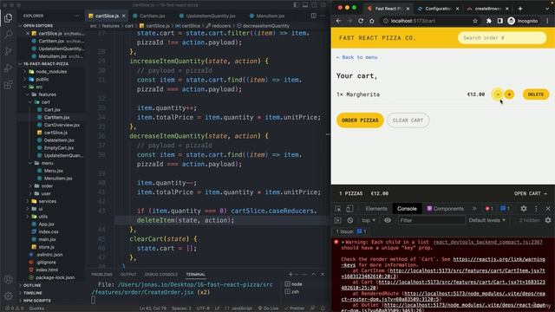Collapse the OPEN EDITORS section

click(x=38, y=26)
